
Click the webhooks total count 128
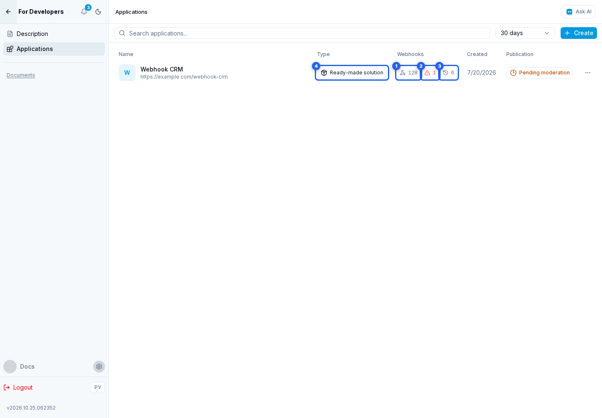[408, 73]
